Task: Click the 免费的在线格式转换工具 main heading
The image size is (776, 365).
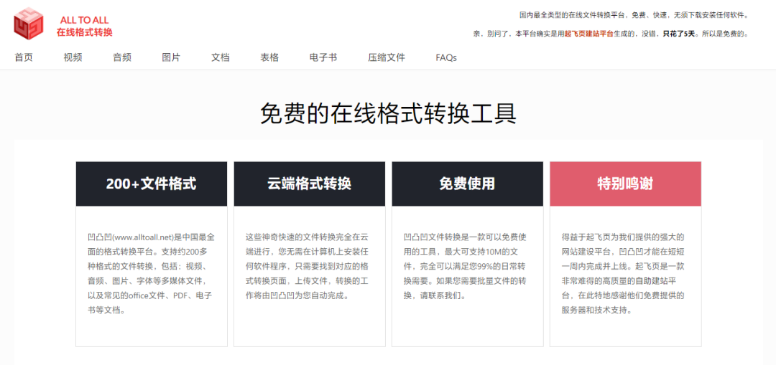Action: [388, 114]
